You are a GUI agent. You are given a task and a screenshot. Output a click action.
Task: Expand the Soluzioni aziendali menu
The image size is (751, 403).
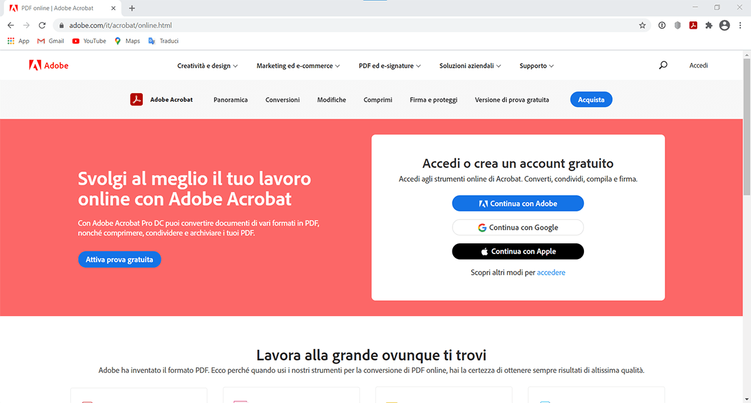(470, 66)
